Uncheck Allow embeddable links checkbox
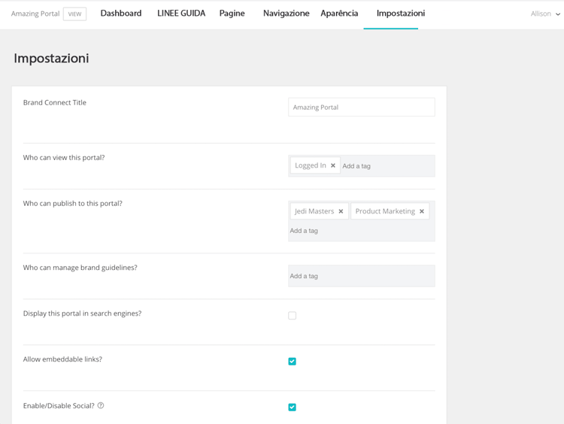The height and width of the screenshot is (424, 564). pos(293,362)
